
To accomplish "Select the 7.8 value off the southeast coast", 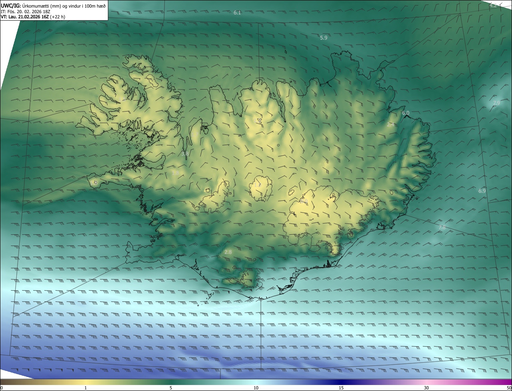I will pos(442,227).
